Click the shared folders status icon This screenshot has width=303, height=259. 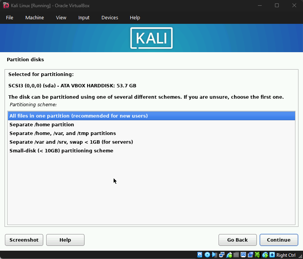point(236,255)
